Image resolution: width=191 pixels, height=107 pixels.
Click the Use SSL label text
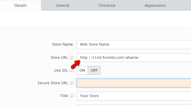(62, 70)
